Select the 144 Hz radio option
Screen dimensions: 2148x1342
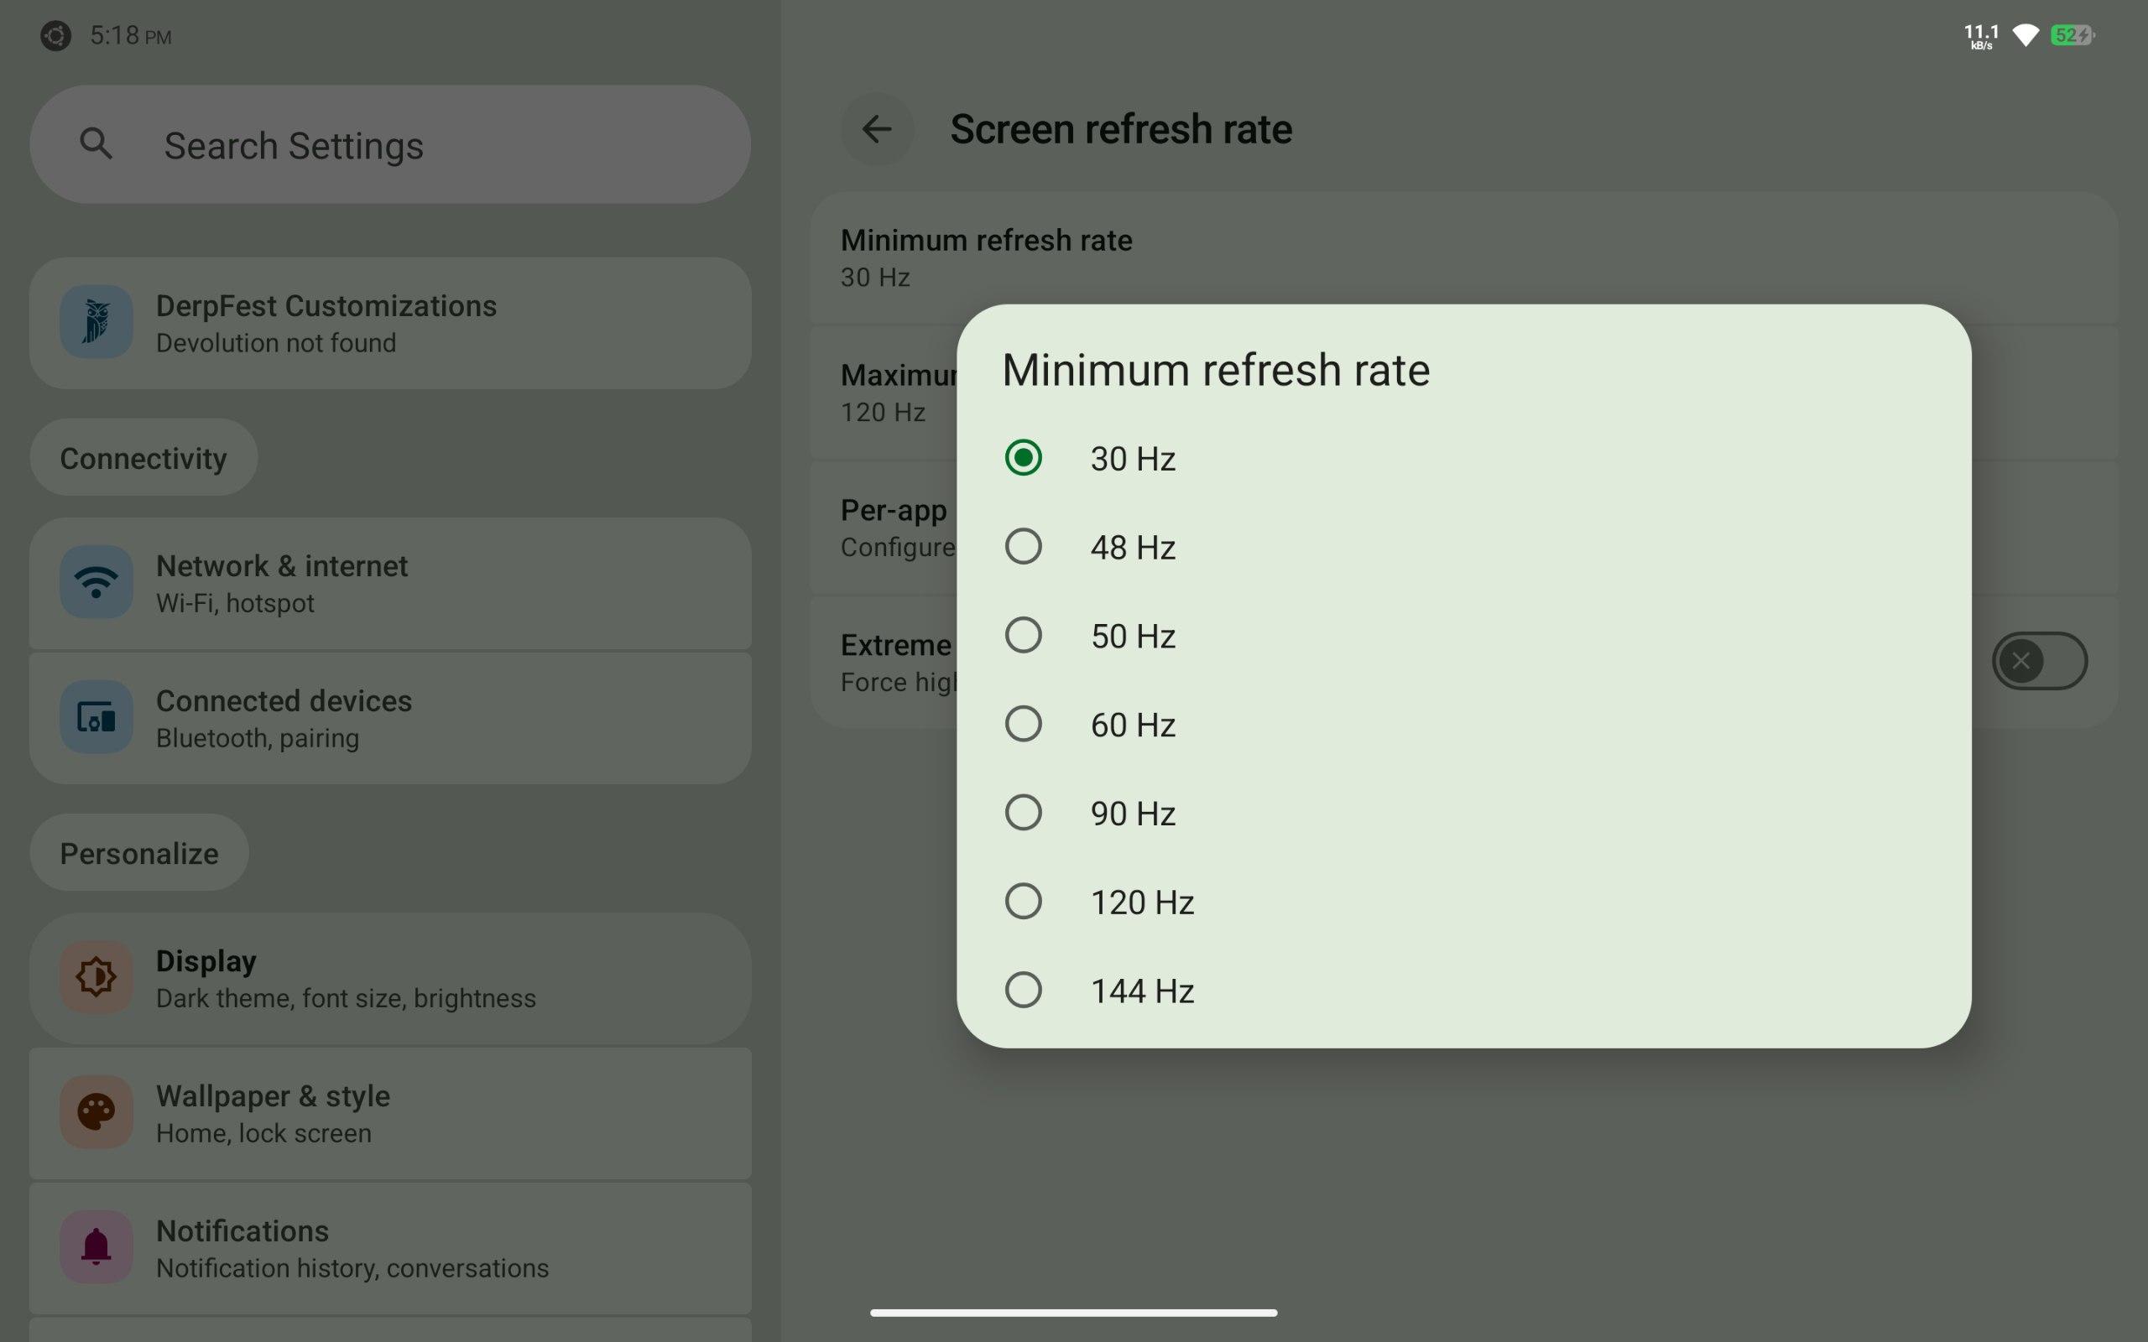tap(1024, 991)
